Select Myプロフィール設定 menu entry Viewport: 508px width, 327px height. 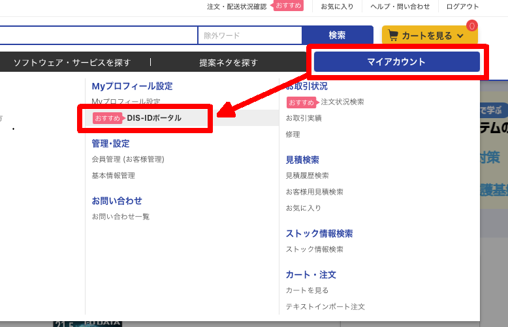(x=126, y=102)
